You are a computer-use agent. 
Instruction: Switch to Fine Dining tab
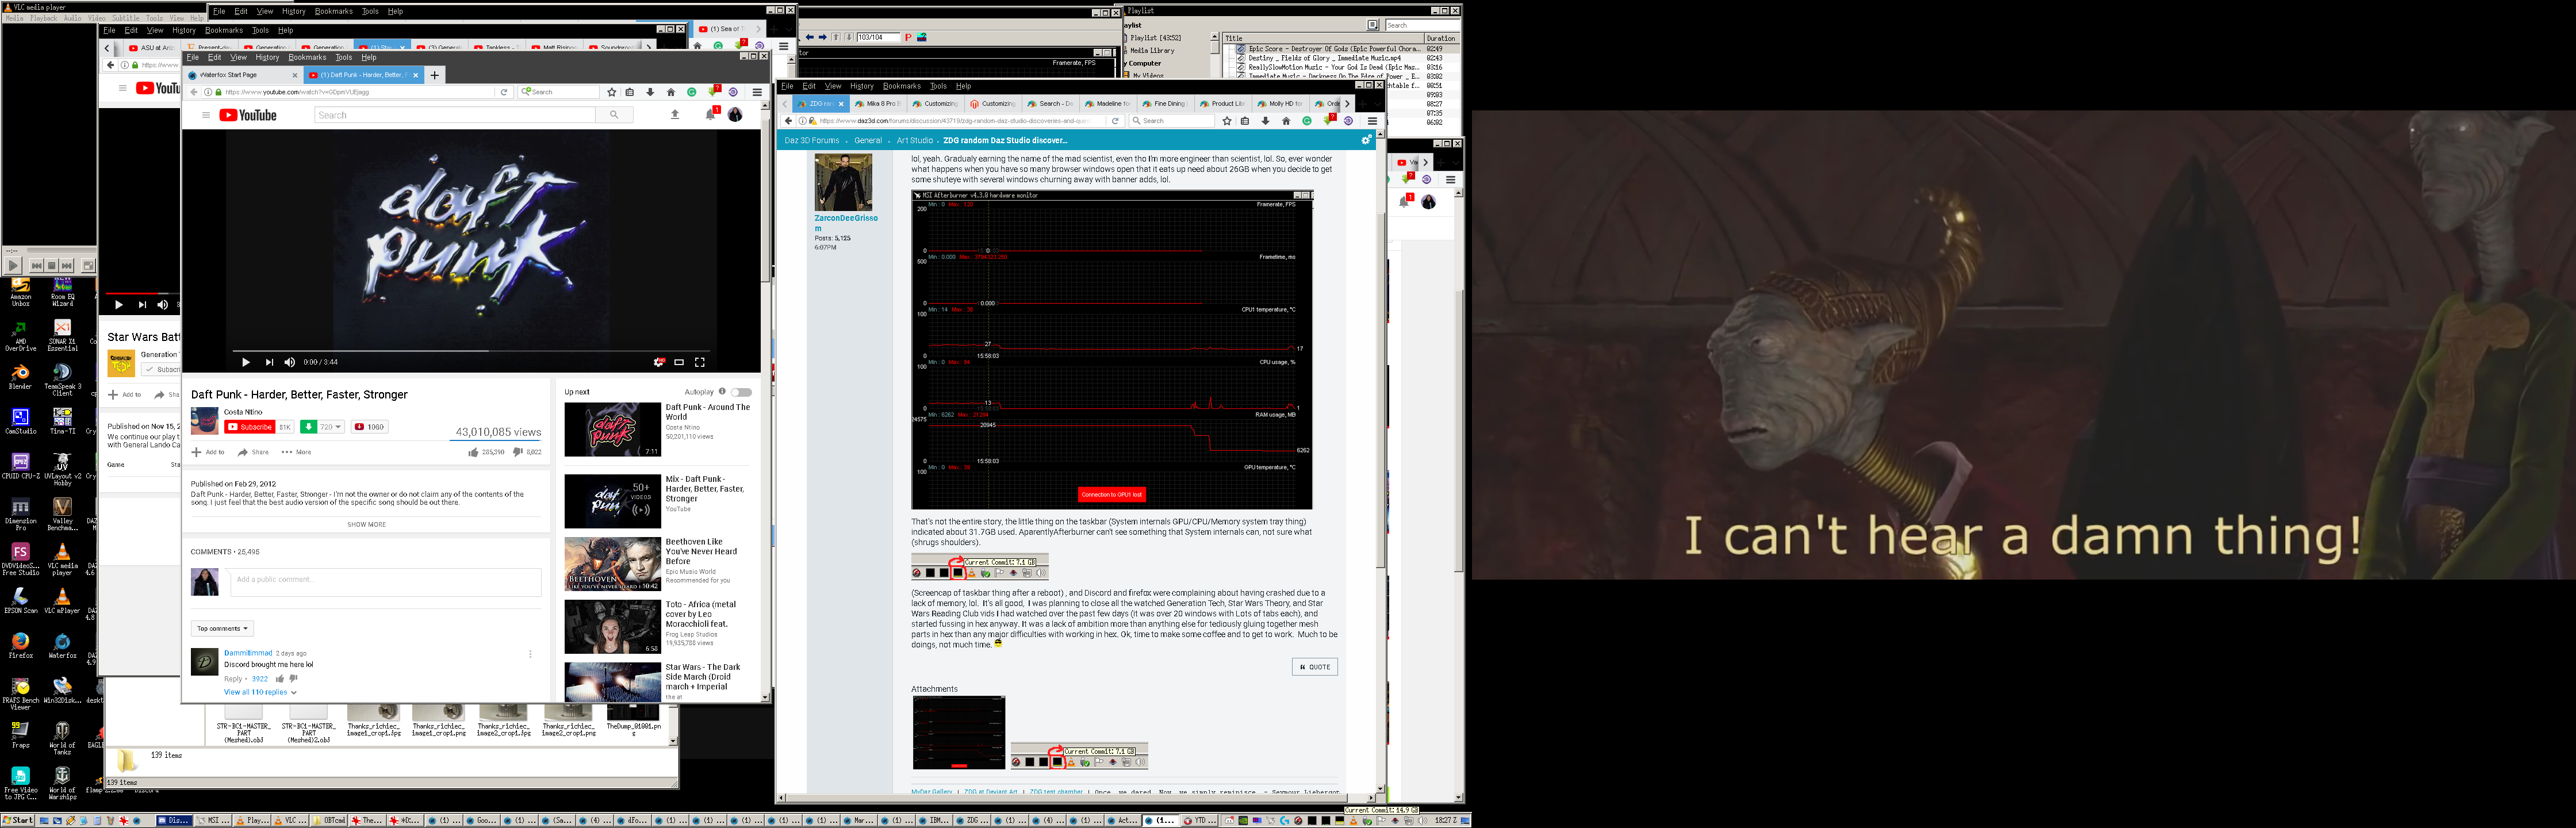(x=1167, y=104)
